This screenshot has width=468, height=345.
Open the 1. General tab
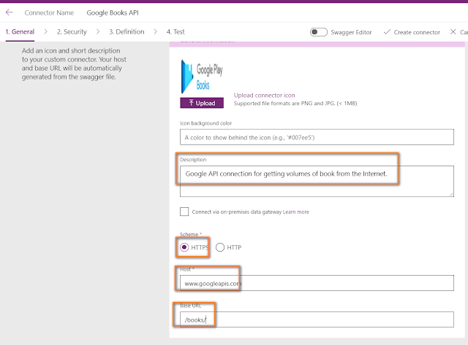point(20,32)
